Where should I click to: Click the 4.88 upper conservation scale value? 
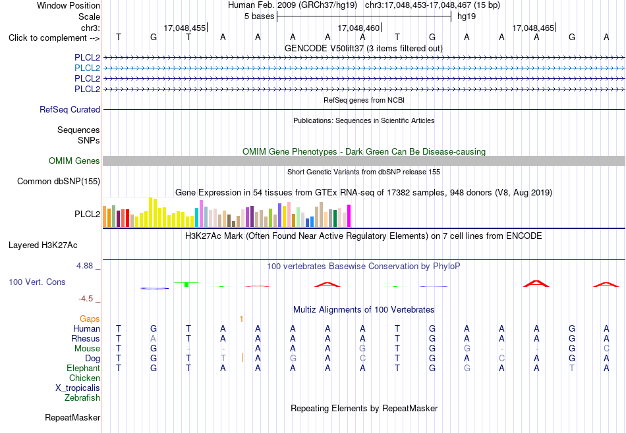click(x=84, y=266)
